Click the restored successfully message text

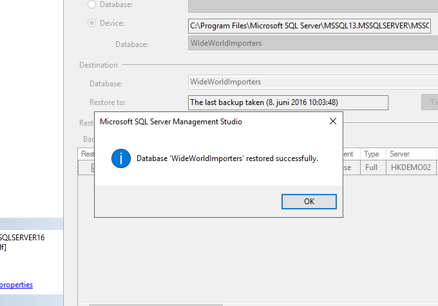[x=227, y=158]
